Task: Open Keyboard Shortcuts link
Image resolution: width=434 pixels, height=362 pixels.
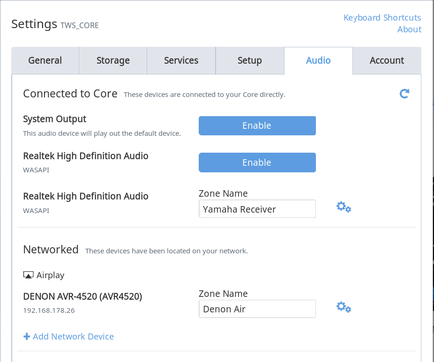Action: point(382,17)
